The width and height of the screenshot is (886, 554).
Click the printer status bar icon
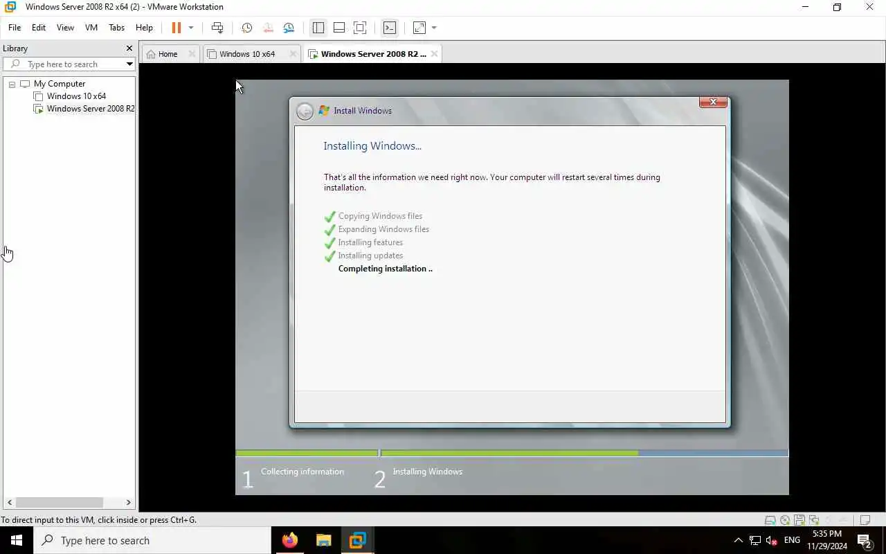coord(842,520)
